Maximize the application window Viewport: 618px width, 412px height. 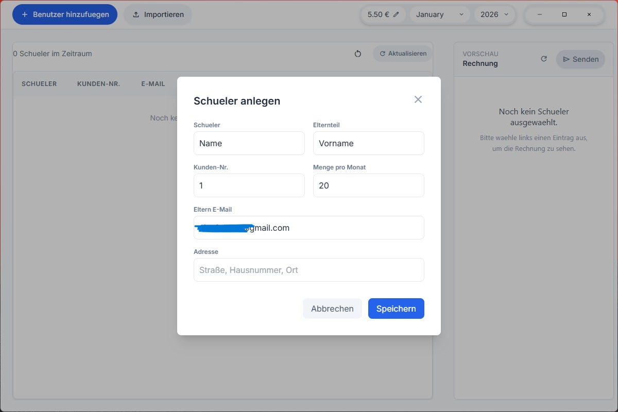pyautogui.click(x=564, y=14)
